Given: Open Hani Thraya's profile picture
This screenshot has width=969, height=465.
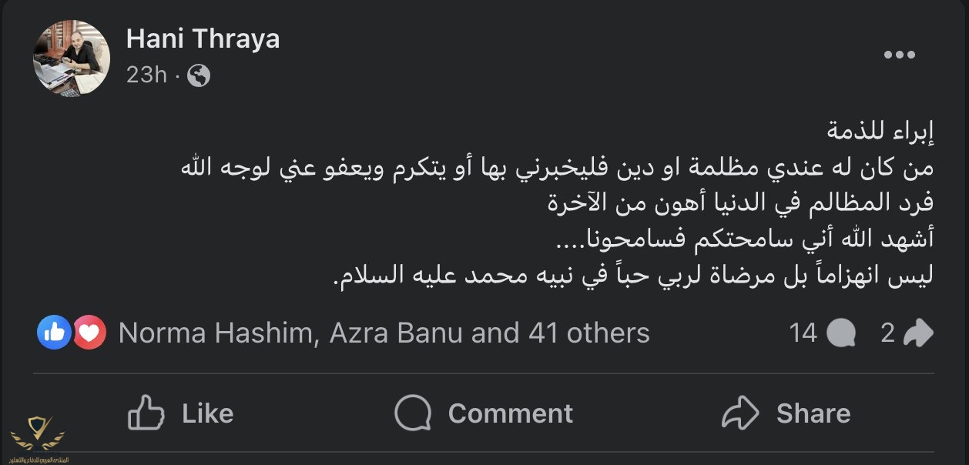Looking at the screenshot, I should coord(72,59).
